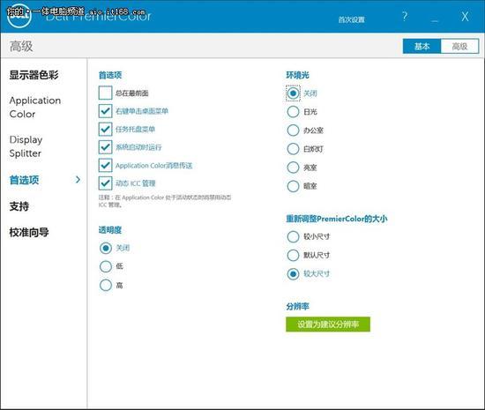Viewport: 485px width, 410px height.
Task: Select 低 transparency option
Action: coord(106,266)
